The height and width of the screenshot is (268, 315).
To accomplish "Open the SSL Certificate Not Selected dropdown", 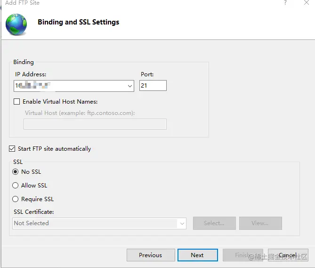I will (x=99, y=223).
